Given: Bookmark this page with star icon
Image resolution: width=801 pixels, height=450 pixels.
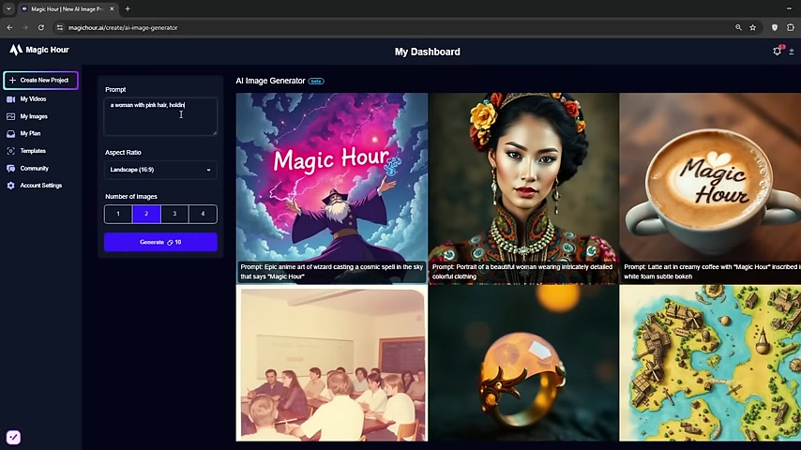Looking at the screenshot, I should [752, 27].
